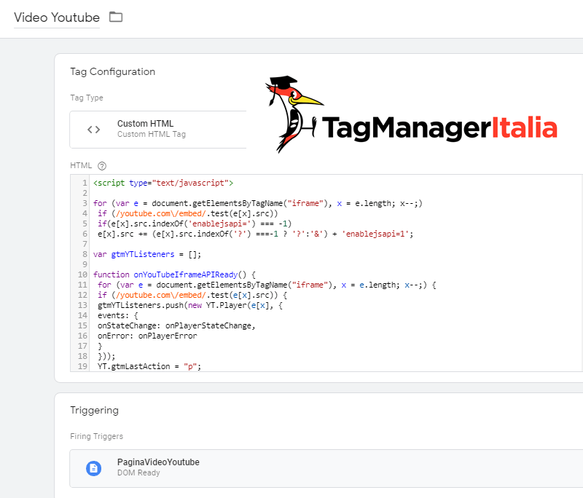The width and height of the screenshot is (583, 498).
Task: Click inside the HTML code editor line 2
Action: tap(334, 193)
